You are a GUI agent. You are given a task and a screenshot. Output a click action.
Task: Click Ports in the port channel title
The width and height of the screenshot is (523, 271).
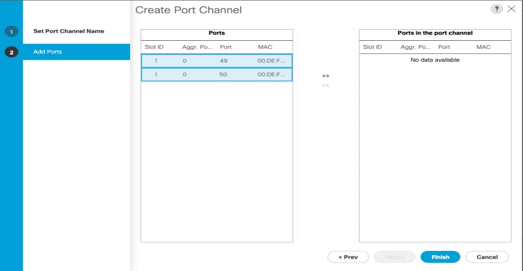point(435,33)
